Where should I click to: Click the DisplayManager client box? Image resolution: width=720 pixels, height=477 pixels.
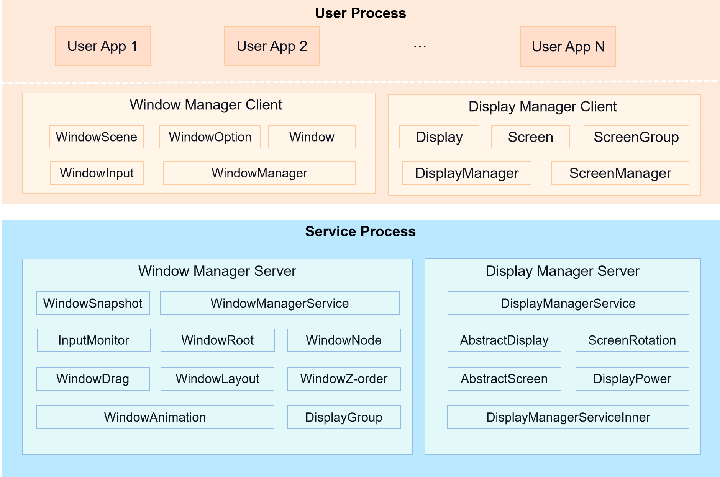(467, 173)
